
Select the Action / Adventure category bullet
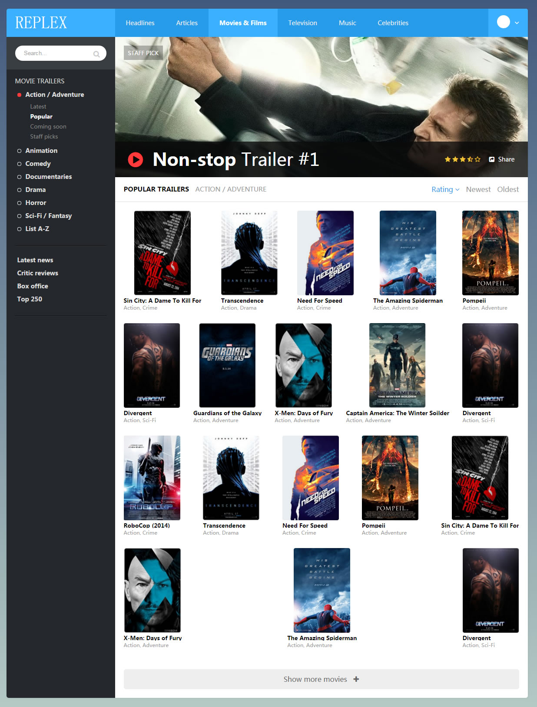point(19,95)
